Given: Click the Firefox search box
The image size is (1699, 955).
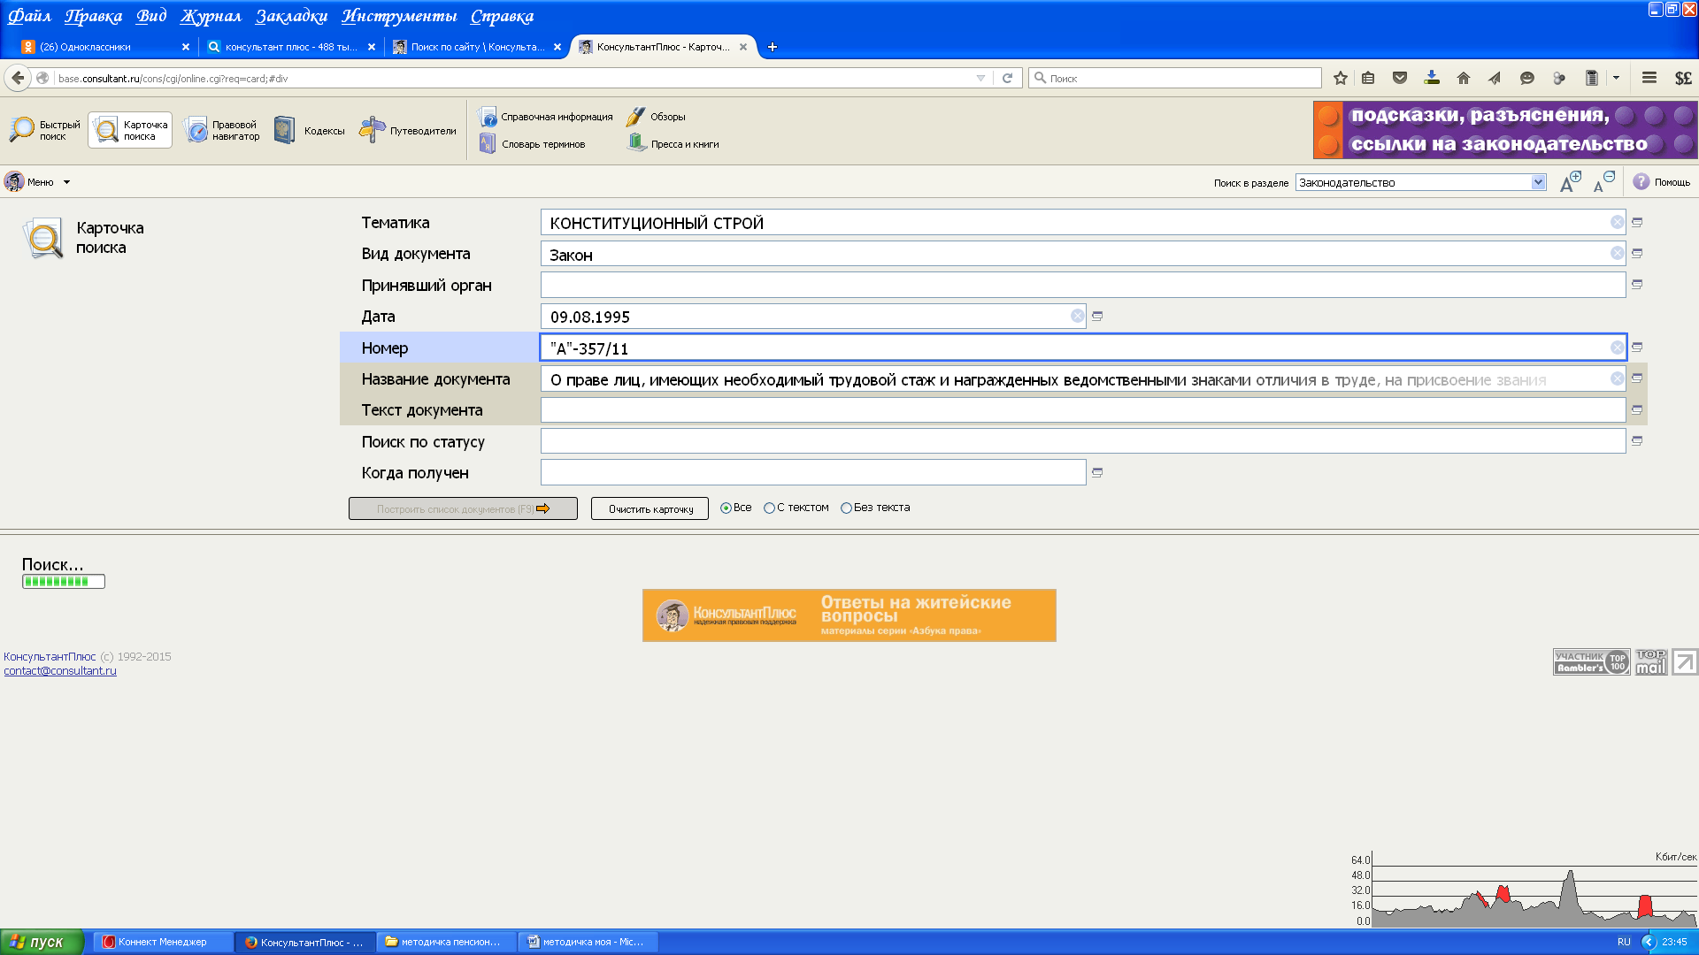Looking at the screenshot, I should [x=1175, y=78].
